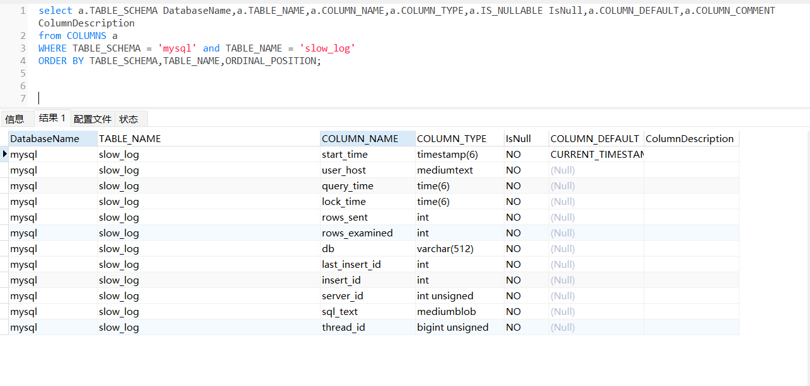Sort by DatabaseName column header
The width and height of the screenshot is (810, 386).
pyautogui.click(x=53, y=138)
